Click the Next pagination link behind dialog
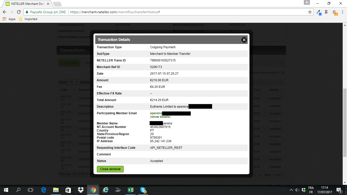The width and height of the screenshot is (347, 195). 268,175
